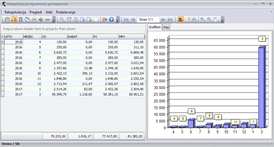This screenshot has height=147, width=274.
Task: Click the chart zoom in magnifier
Action: tap(202, 20)
